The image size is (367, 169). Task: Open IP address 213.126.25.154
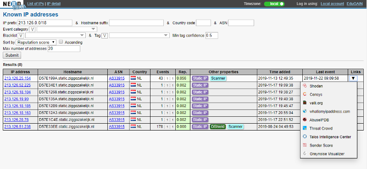pyautogui.click(x=17, y=78)
